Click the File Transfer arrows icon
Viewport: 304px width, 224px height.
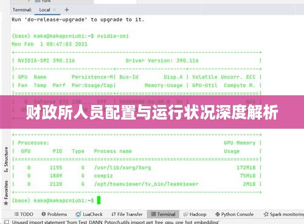(x=114, y=214)
